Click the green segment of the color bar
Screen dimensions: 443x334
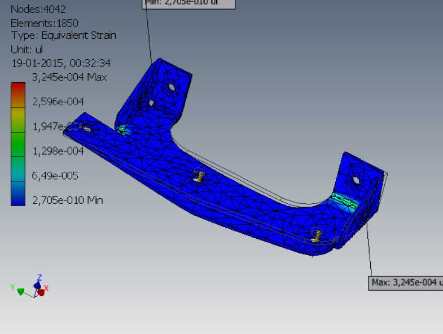(18, 144)
